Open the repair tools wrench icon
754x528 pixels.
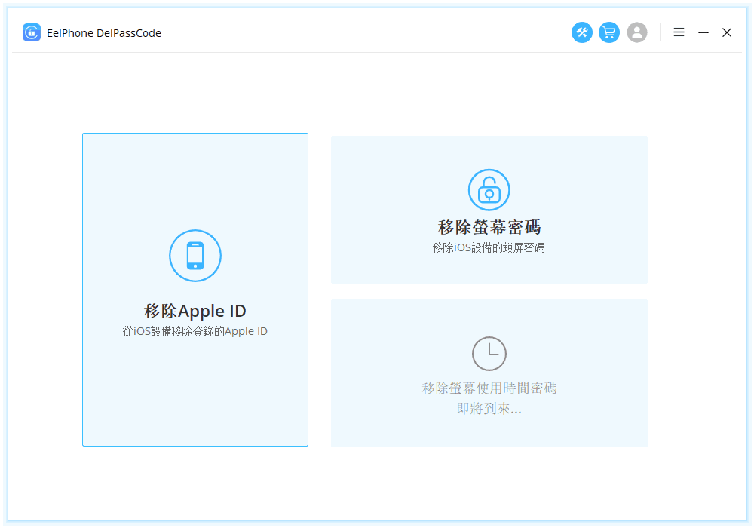click(x=582, y=32)
